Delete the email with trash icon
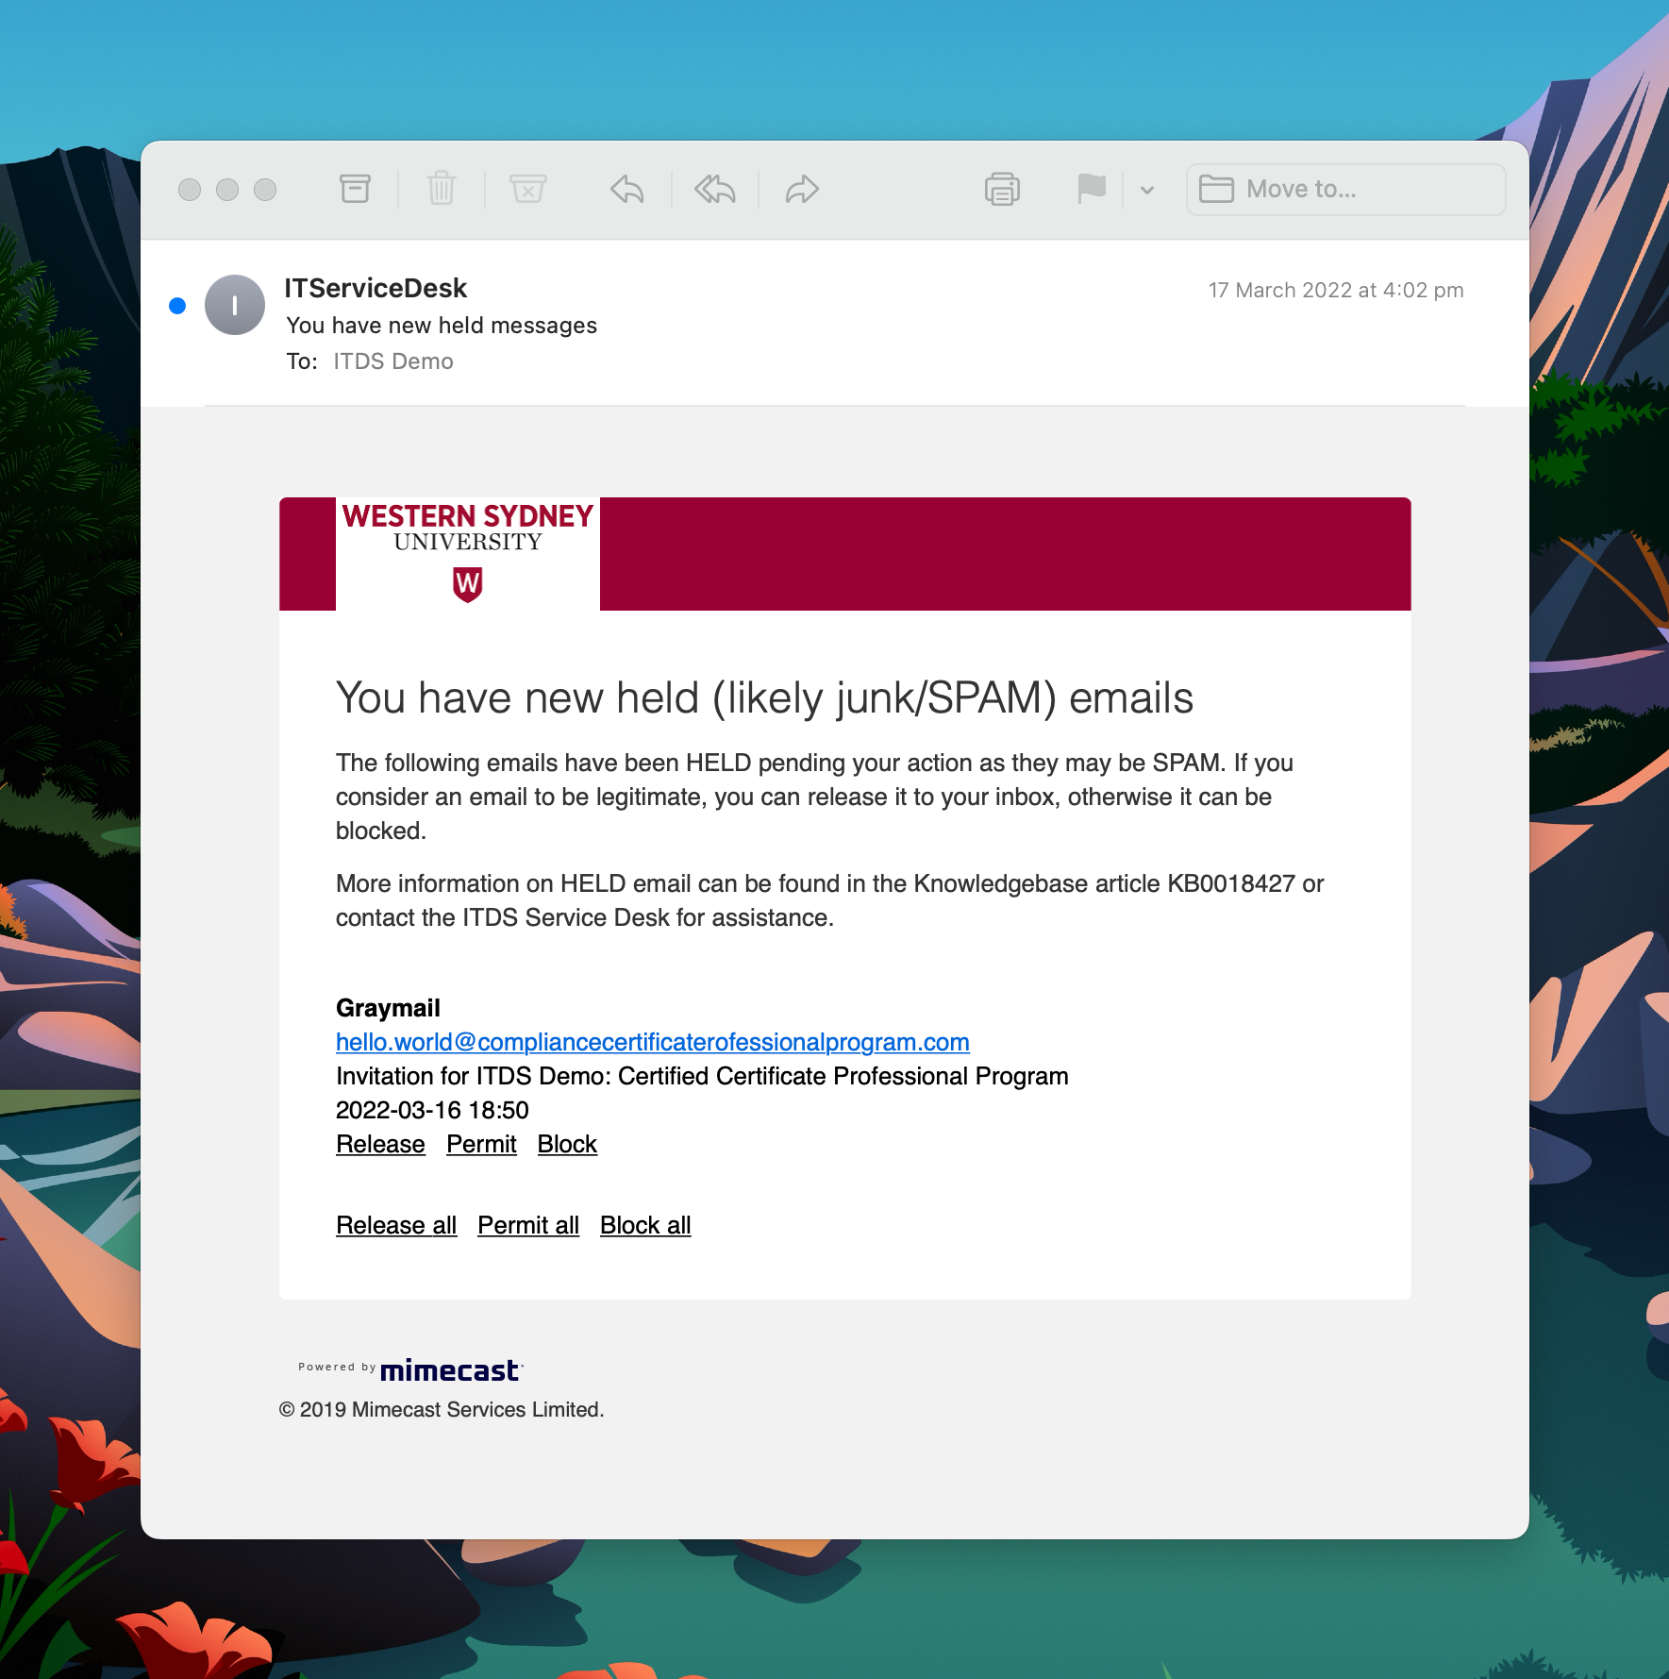Image resolution: width=1669 pixels, height=1679 pixels. pos(441,189)
